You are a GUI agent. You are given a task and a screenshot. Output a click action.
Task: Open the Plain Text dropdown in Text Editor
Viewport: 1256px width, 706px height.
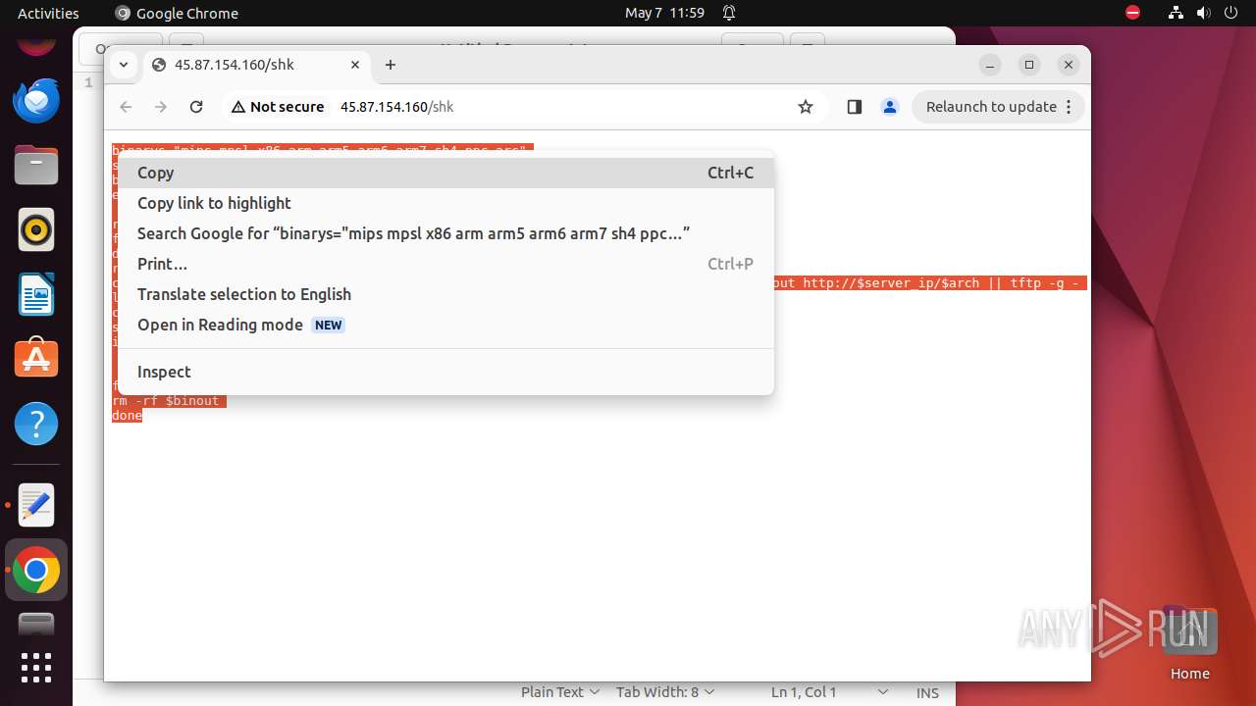point(560,692)
